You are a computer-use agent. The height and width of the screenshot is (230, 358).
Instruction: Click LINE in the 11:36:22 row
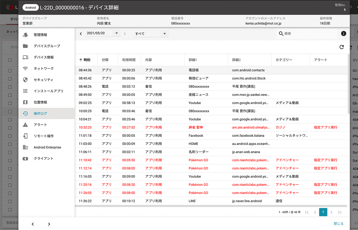click(x=192, y=201)
